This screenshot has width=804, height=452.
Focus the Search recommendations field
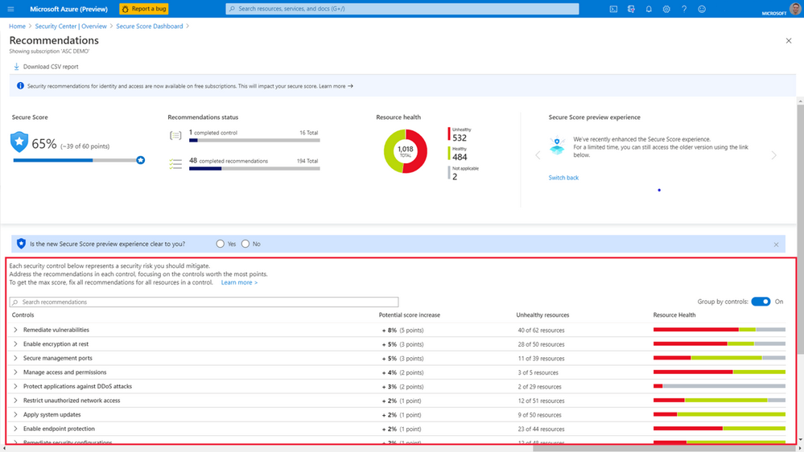pyautogui.click(x=204, y=302)
